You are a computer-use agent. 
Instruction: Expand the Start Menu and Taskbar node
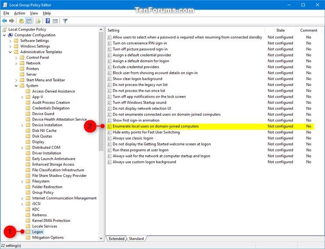[x=16, y=80]
